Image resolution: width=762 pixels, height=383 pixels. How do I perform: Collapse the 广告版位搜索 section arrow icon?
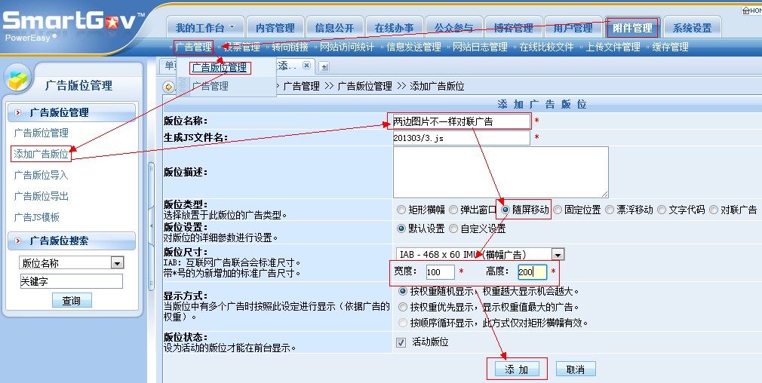tap(17, 241)
